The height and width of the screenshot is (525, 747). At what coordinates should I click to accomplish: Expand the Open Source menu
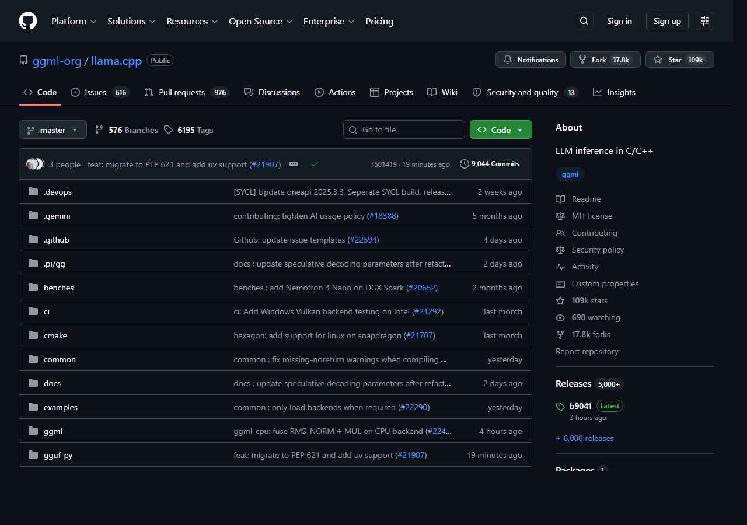coord(261,21)
